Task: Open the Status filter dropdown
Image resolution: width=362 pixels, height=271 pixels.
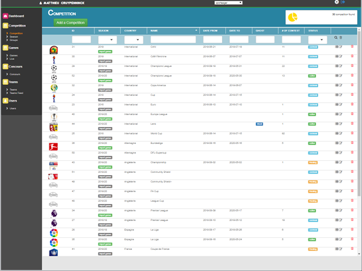Action: pos(317,39)
